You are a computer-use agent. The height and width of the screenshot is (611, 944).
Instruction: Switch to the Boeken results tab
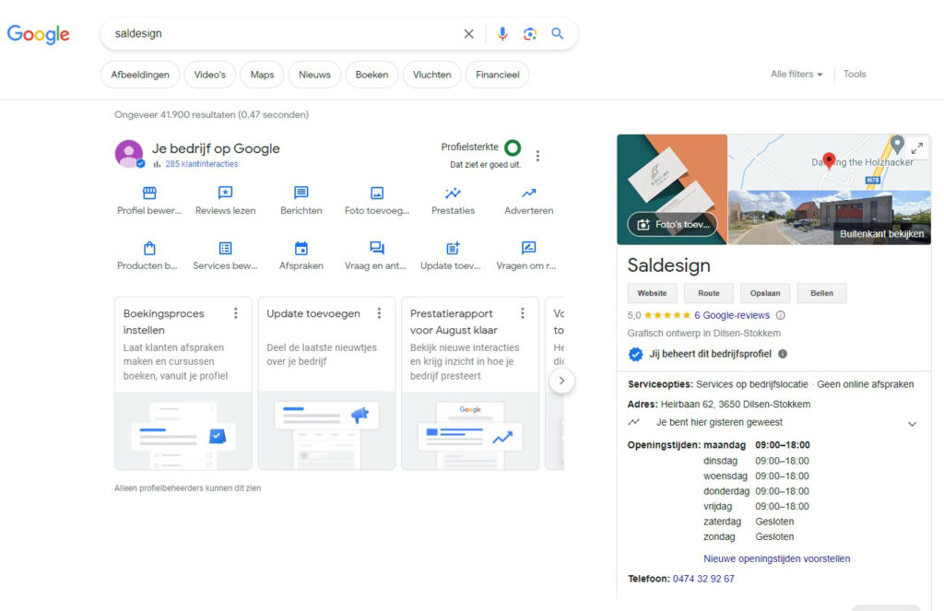pos(372,75)
